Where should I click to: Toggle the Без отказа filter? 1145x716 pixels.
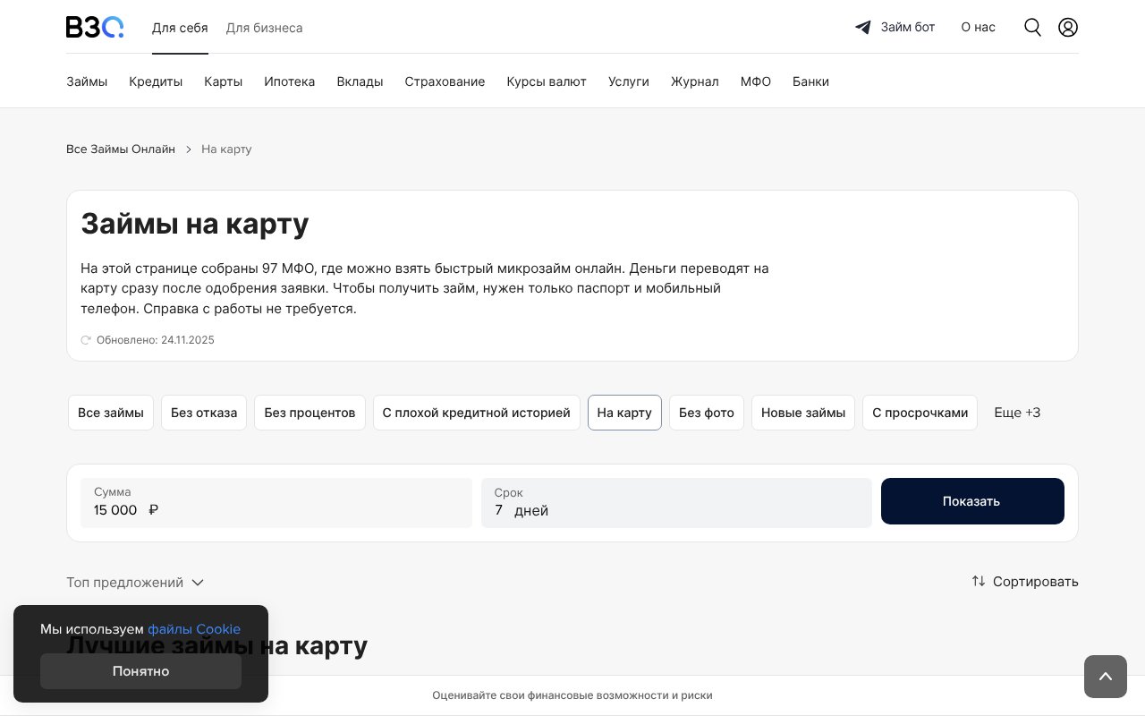[x=204, y=413]
